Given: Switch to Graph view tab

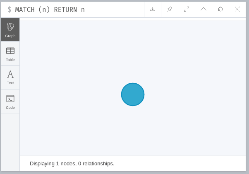Looking at the screenshot, I should pyautogui.click(x=10, y=30).
